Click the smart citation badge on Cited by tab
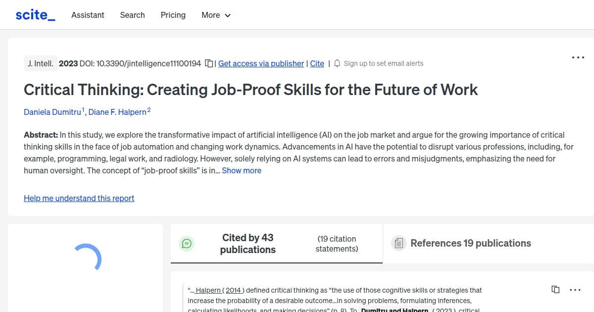The width and height of the screenshot is (594, 312). click(x=187, y=243)
